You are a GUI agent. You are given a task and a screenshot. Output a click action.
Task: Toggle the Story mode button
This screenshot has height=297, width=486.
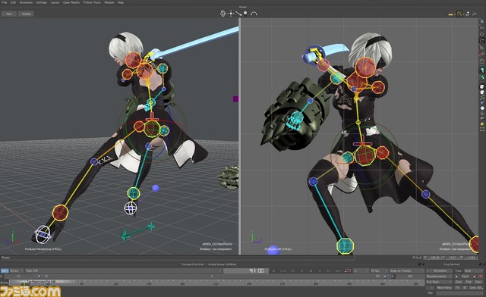5,270
